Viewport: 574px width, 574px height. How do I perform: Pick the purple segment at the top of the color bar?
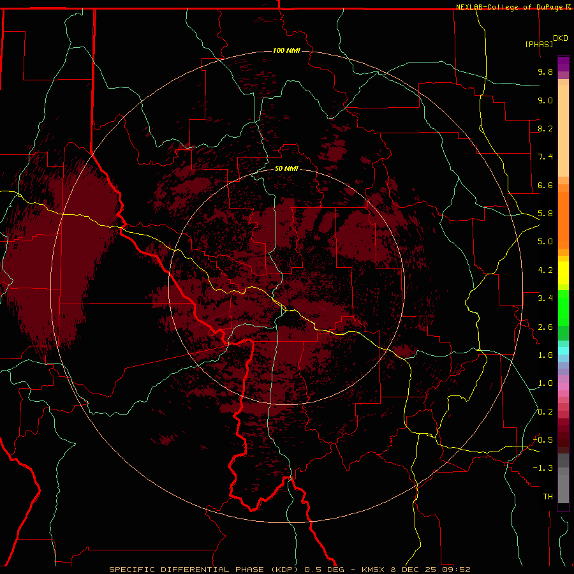click(563, 64)
